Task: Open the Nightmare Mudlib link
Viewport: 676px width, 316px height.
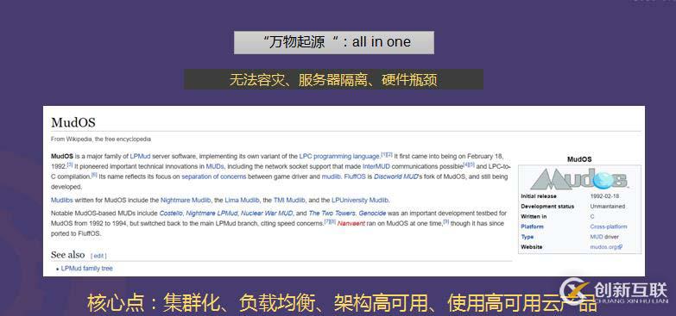Action: coord(186,200)
